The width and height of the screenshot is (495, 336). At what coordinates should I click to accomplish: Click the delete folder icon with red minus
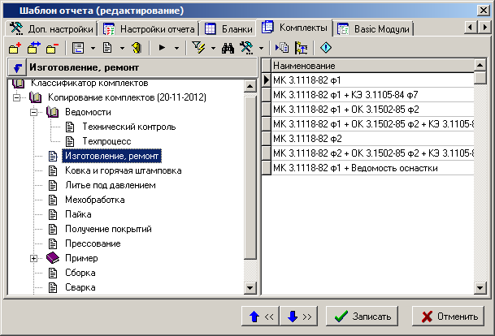click(x=50, y=48)
